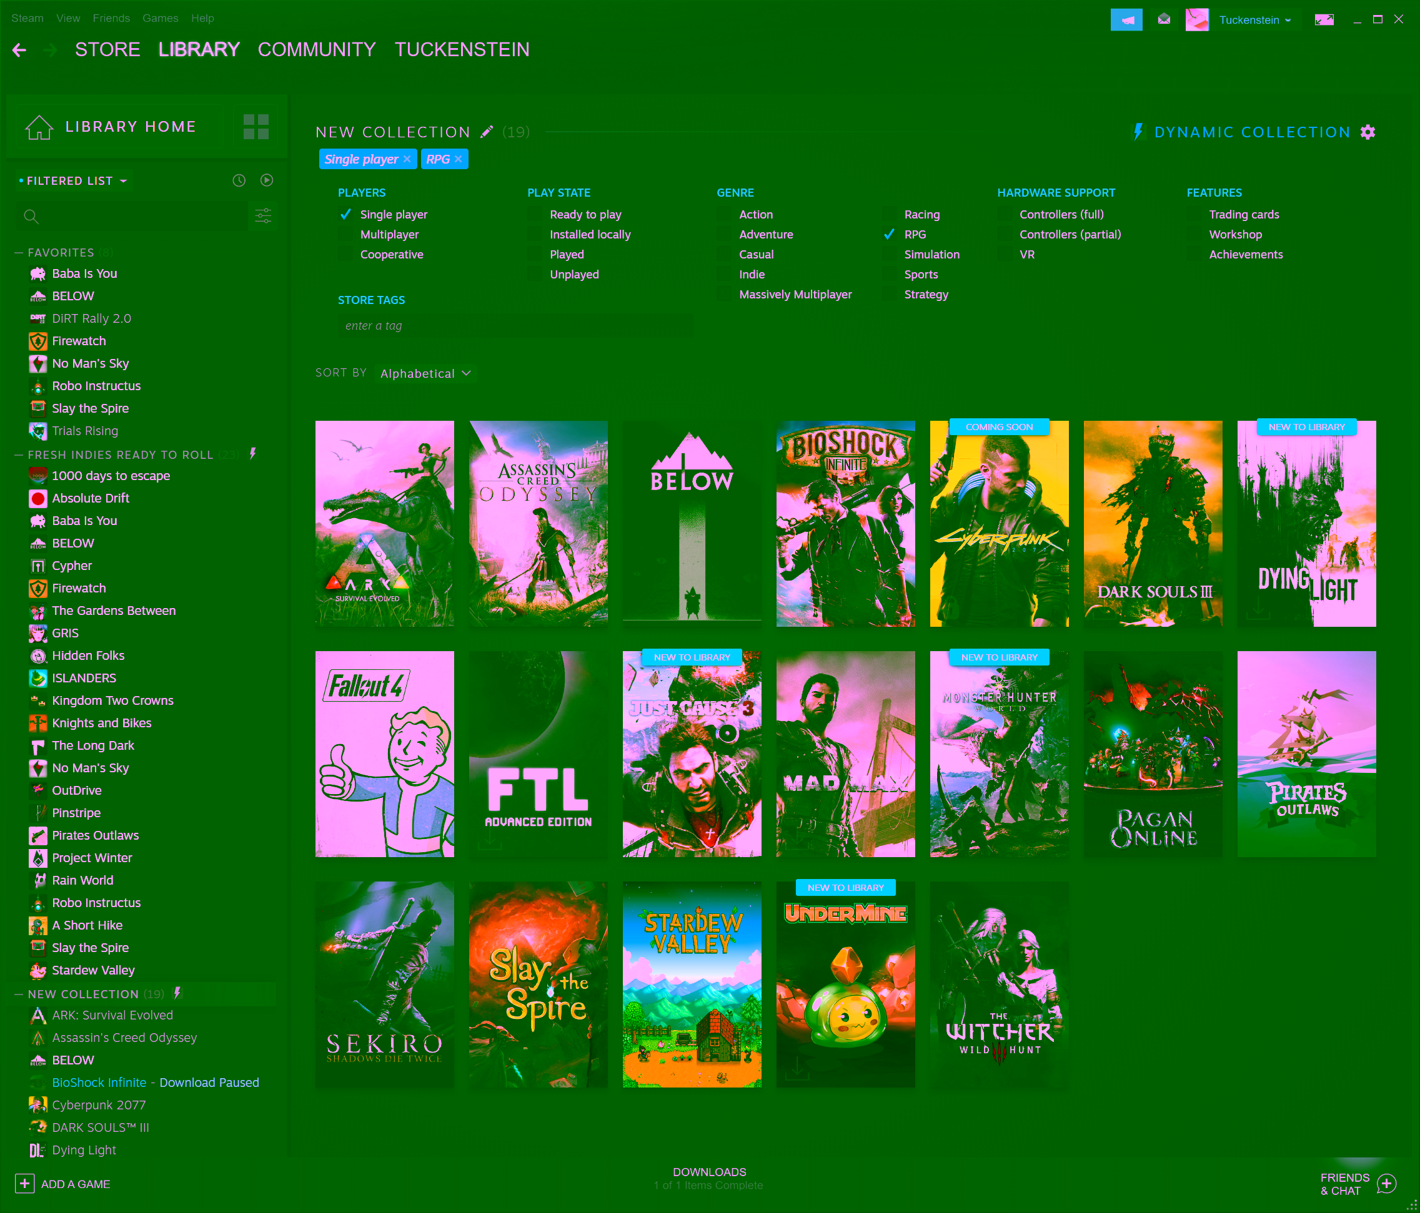
Task: Open the Stardew Valley cover art
Action: coord(692,985)
